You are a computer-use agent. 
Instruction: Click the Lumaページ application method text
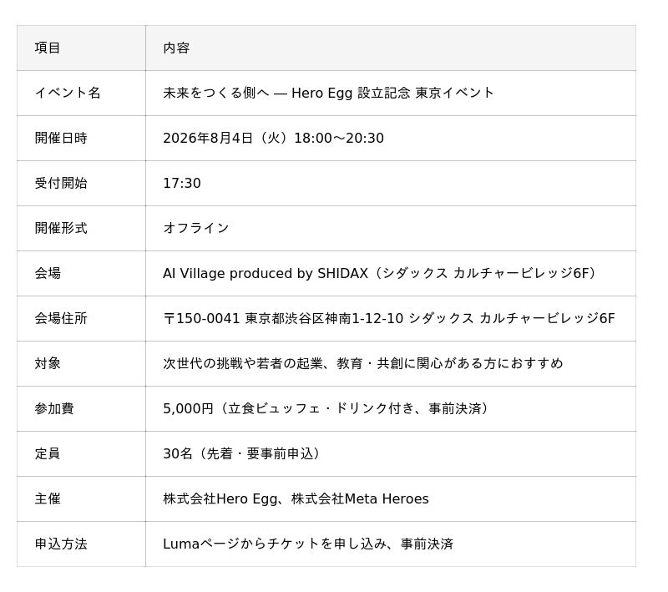point(308,544)
